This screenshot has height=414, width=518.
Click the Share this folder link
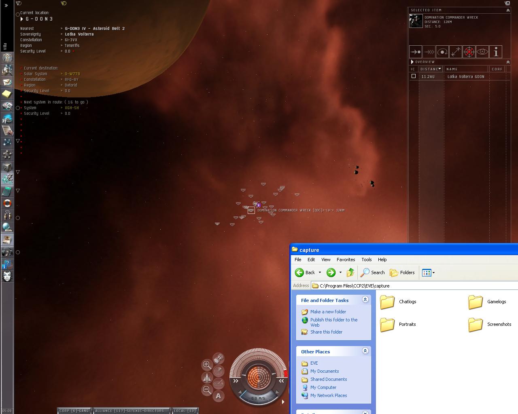pos(326,332)
